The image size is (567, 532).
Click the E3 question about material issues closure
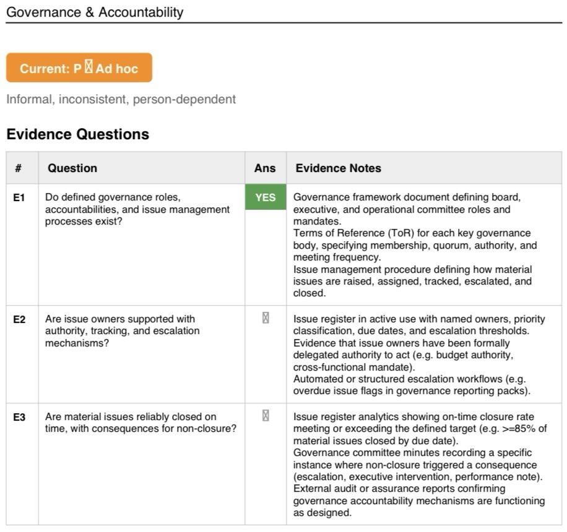coord(141,423)
